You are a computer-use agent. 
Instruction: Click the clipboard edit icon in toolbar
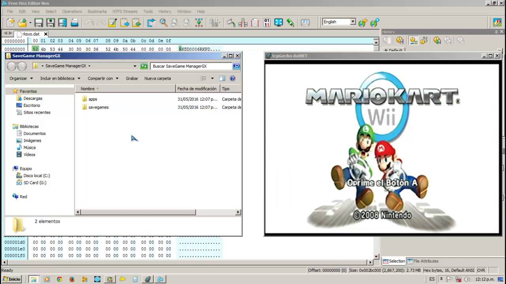(x=112, y=22)
